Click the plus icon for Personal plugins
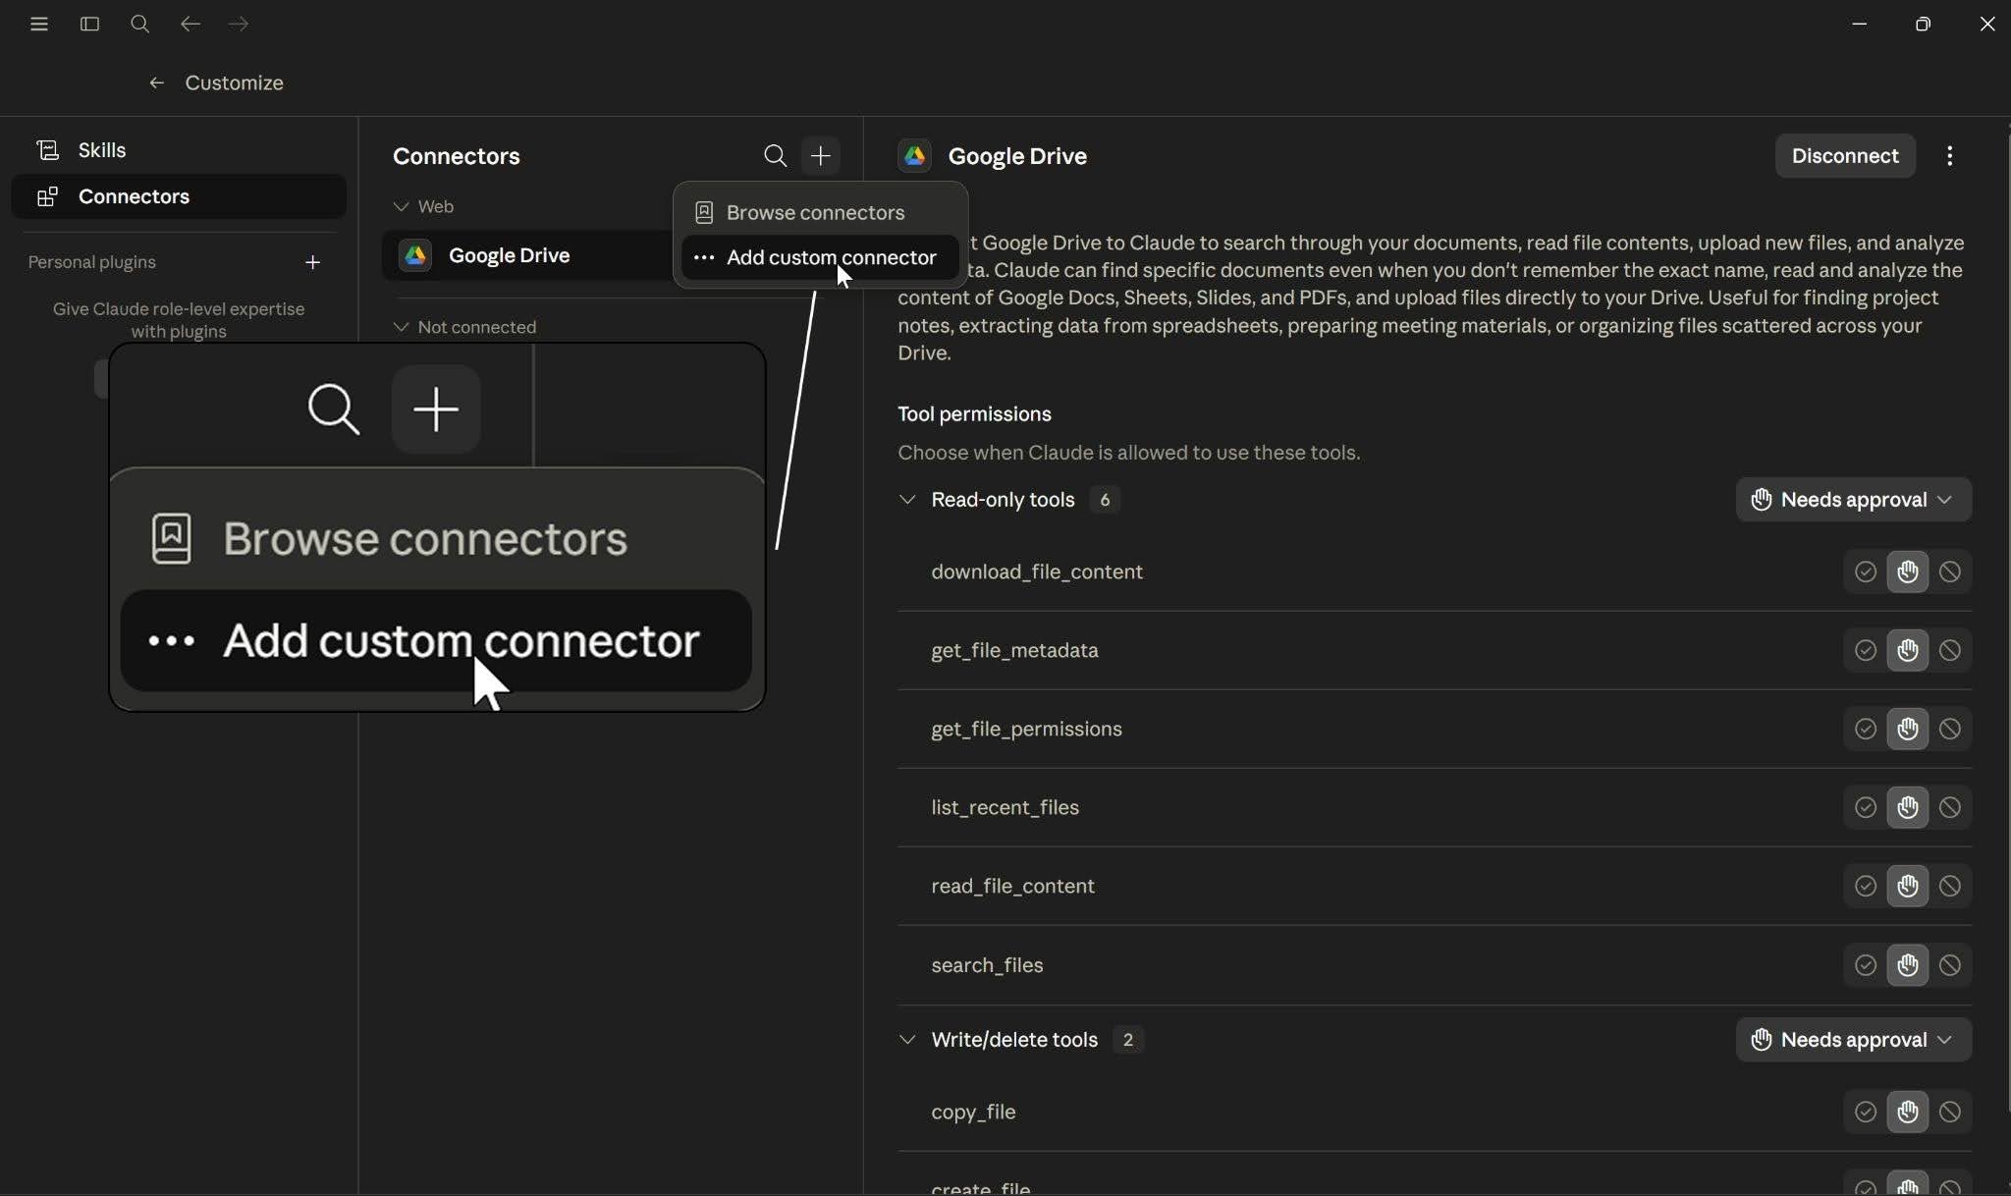This screenshot has width=2011, height=1196. coord(312,262)
